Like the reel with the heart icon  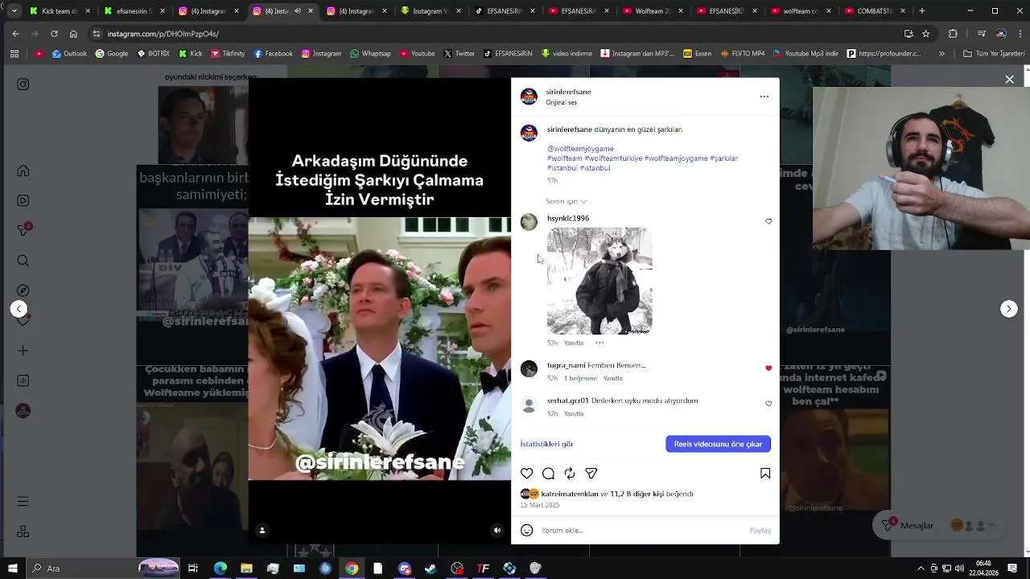[527, 474]
